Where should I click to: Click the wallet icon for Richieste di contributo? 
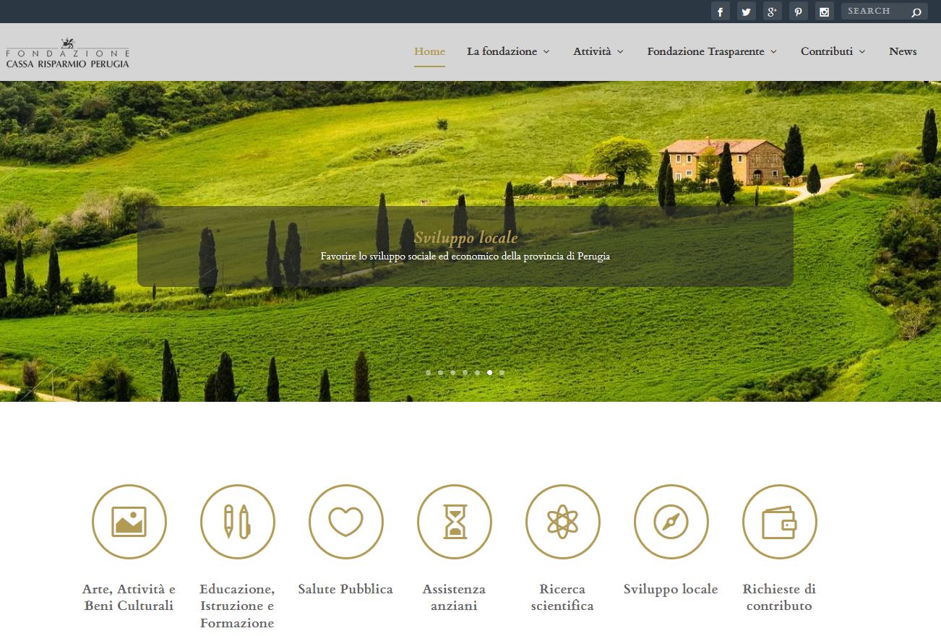[x=780, y=522]
